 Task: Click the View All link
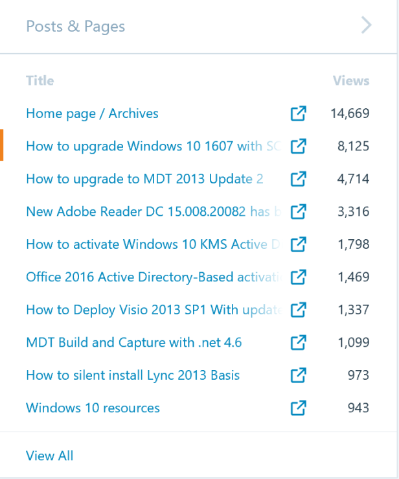pos(49,456)
